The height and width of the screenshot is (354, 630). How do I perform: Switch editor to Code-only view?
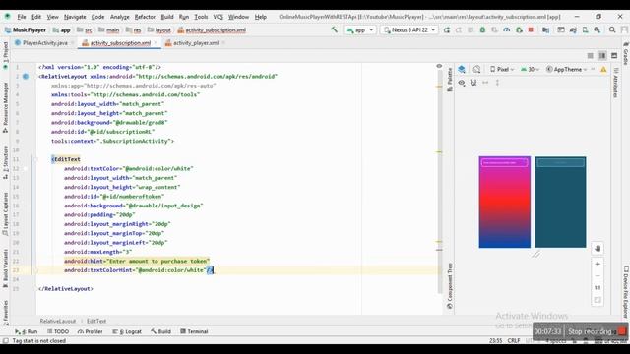coord(590,56)
